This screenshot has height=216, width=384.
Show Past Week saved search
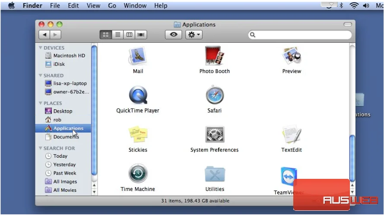(60, 173)
